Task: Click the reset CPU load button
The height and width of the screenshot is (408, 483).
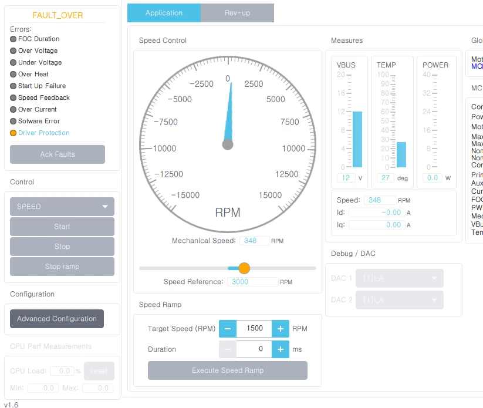Action: point(99,371)
